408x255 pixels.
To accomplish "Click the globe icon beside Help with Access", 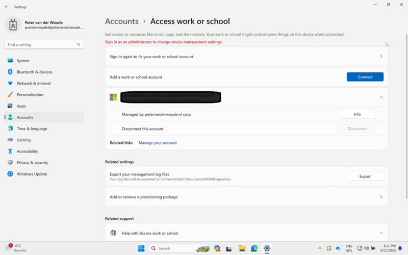I will (113, 233).
